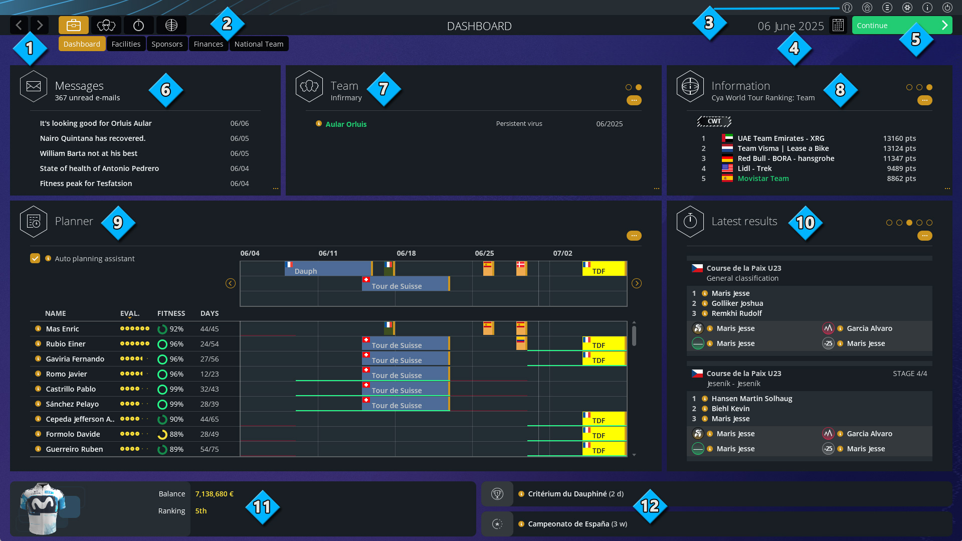This screenshot has height=541, width=962.
Task: Click info icon beside Auto planning assistant
Action: (x=48, y=258)
